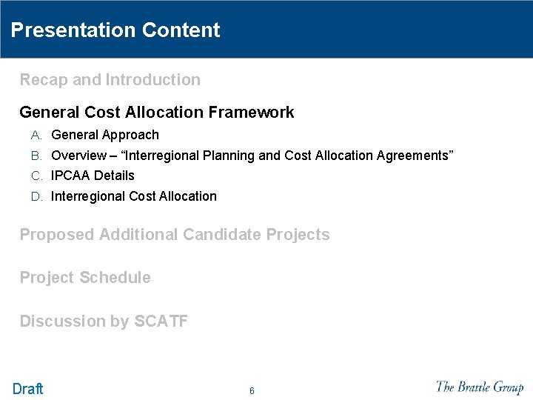Click the letter C list marker

click(37, 176)
